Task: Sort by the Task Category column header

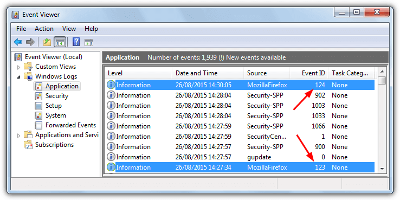Action: (351, 73)
